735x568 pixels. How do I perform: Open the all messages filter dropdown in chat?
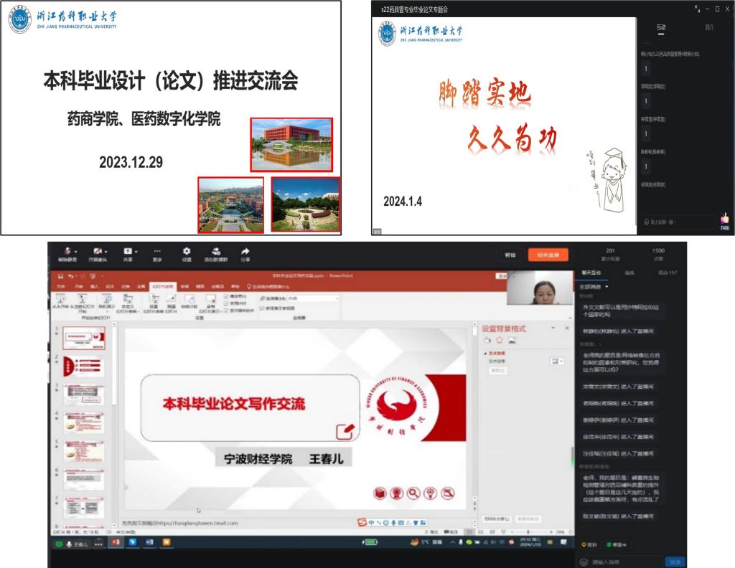594,287
